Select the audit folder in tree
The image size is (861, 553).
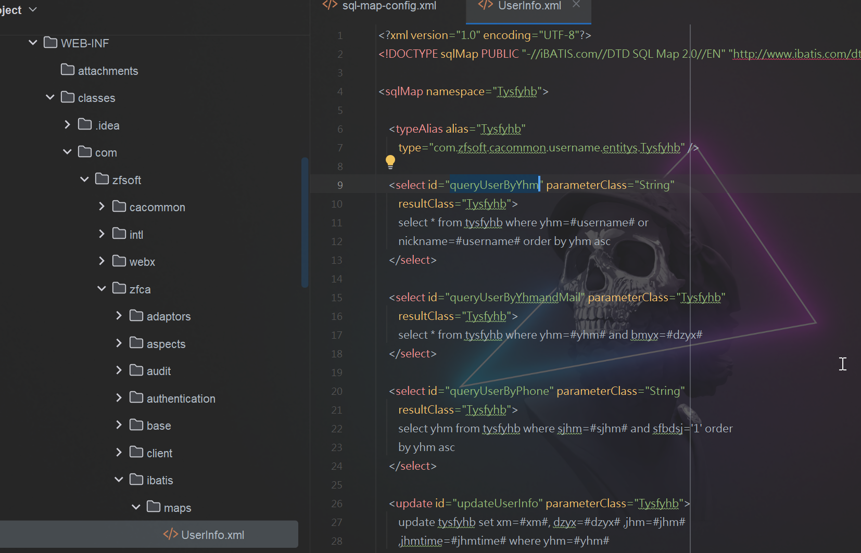point(158,371)
